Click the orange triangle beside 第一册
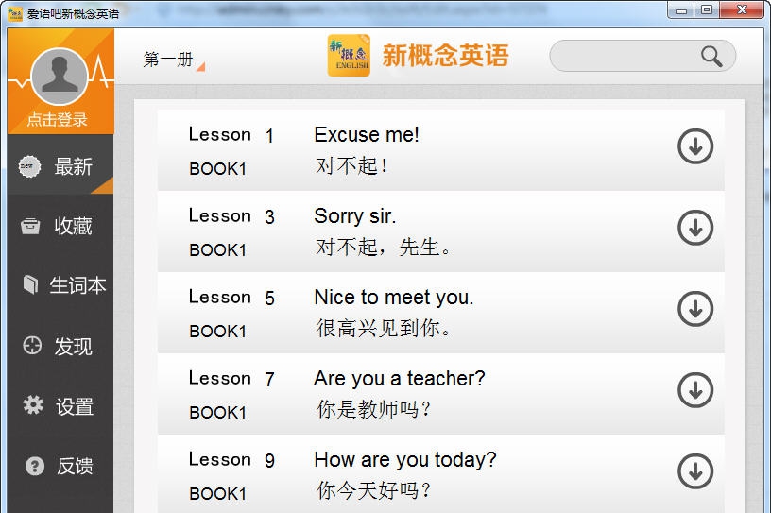Image resolution: width=771 pixels, height=513 pixels. tap(200, 67)
